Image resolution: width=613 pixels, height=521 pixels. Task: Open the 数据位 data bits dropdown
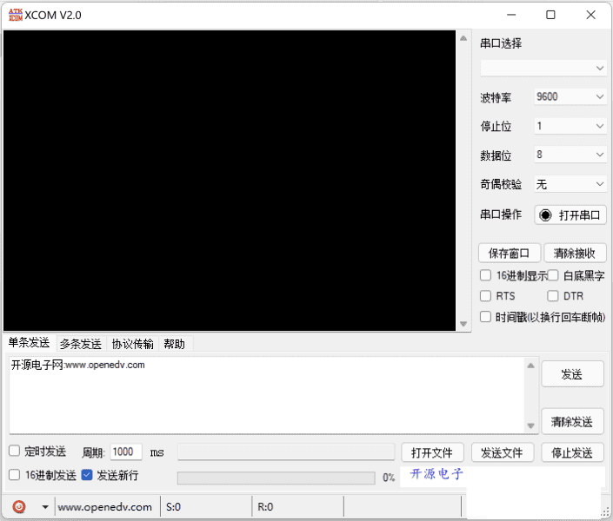point(570,155)
